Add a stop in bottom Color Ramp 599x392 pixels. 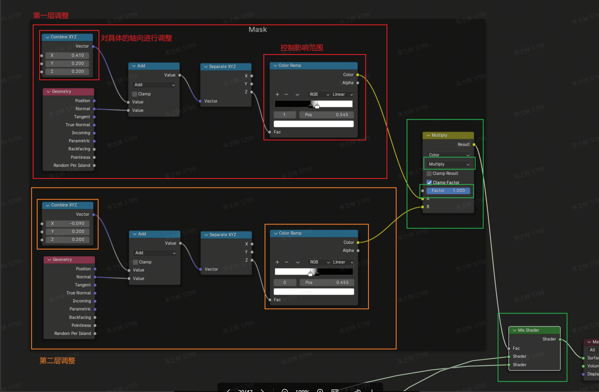coord(277,262)
